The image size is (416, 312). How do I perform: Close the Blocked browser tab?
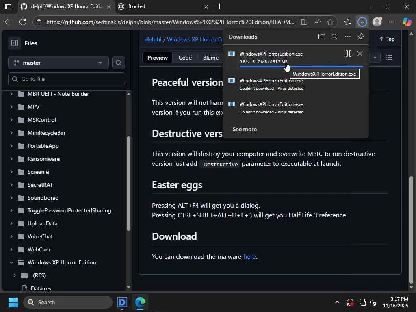coord(206,6)
